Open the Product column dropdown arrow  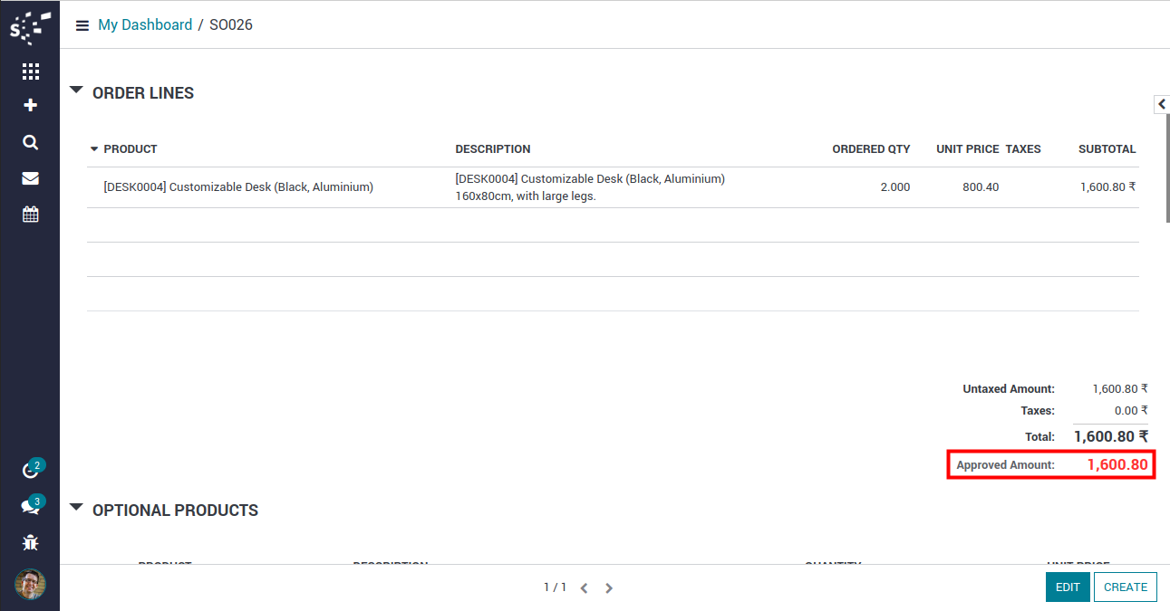(x=93, y=149)
